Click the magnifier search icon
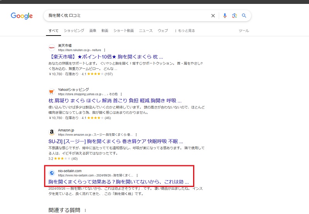This screenshot has width=309, height=214. (x=244, y=15)
